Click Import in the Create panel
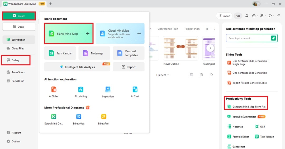The height and width of the screenshot is (149, 285). 129,67
